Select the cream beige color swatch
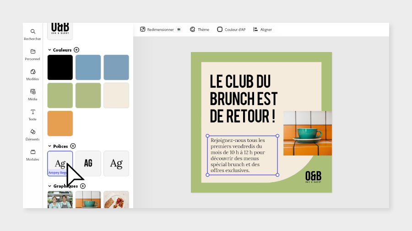The image size is (412, 231). click(116, 95)
